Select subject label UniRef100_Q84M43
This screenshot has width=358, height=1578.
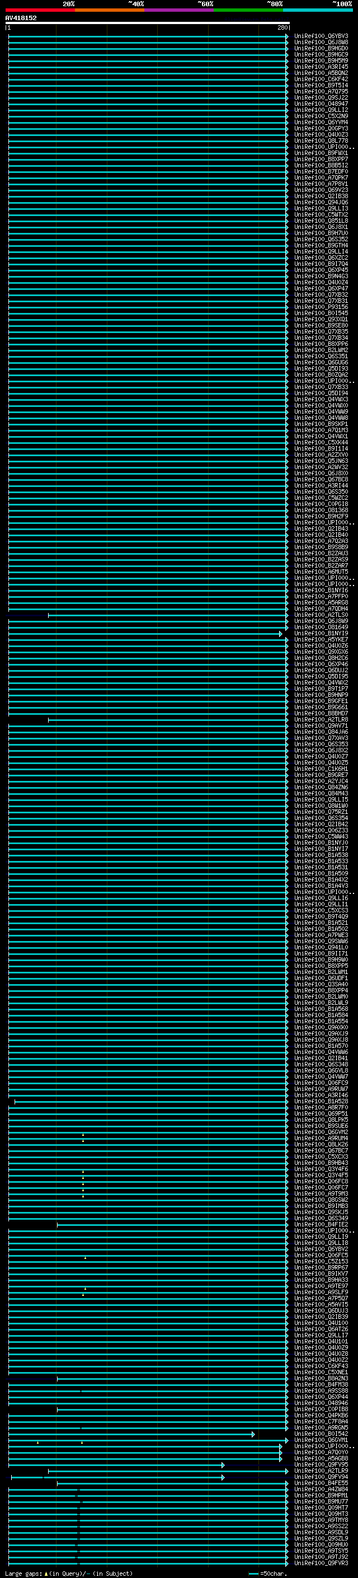coord(321,793)
